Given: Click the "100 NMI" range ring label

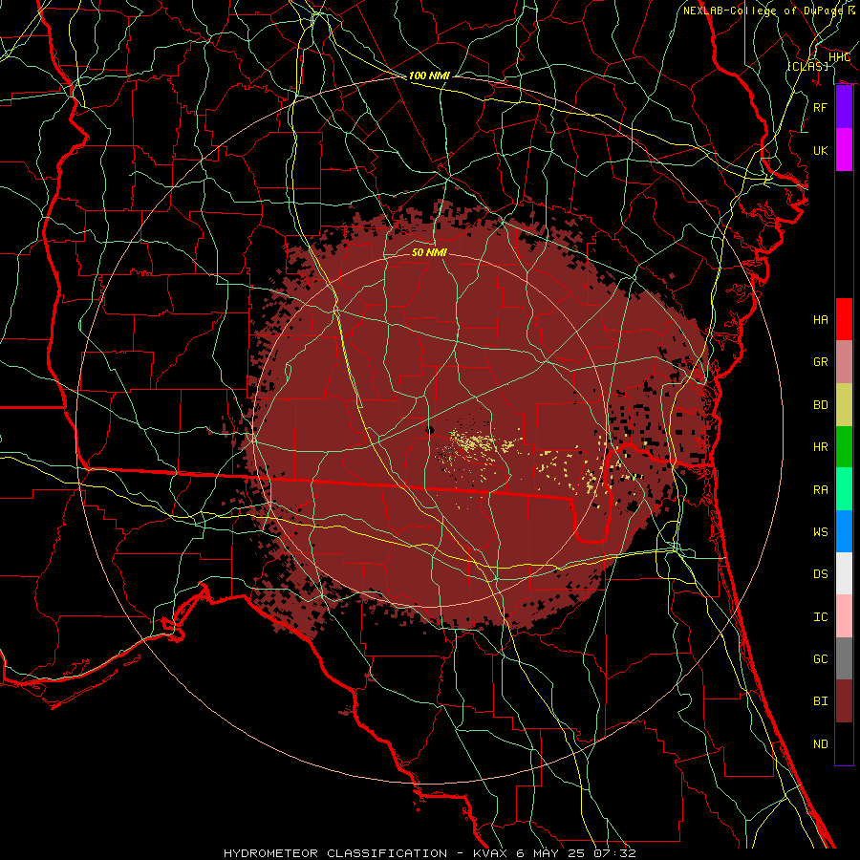Looking at the screenshot, I should pos(429,75).
